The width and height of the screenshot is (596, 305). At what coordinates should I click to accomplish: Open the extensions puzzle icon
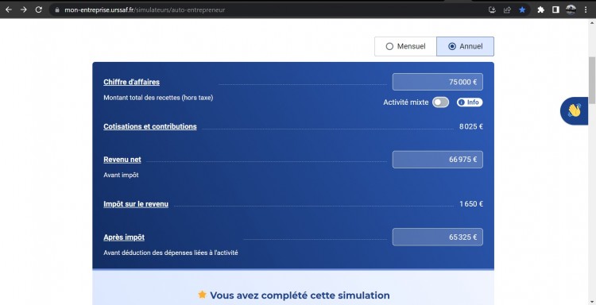pyautogui.click(x=541, y=10)
